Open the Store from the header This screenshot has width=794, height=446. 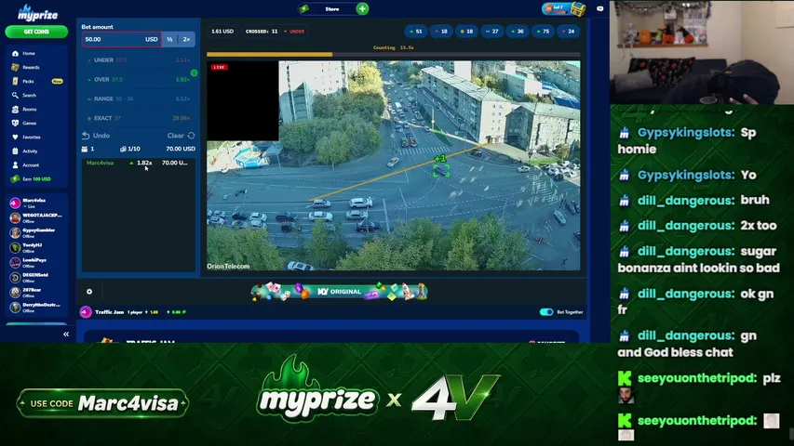[331, 8]
